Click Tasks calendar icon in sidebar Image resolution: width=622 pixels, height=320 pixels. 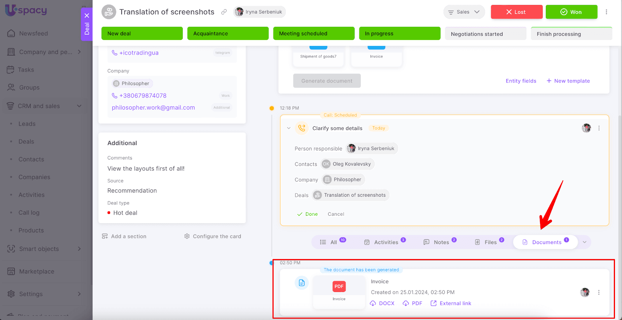tap(10, 70)
